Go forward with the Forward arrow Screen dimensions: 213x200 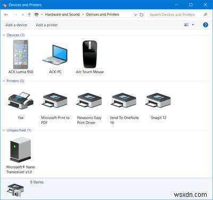(x=15, y=15)
